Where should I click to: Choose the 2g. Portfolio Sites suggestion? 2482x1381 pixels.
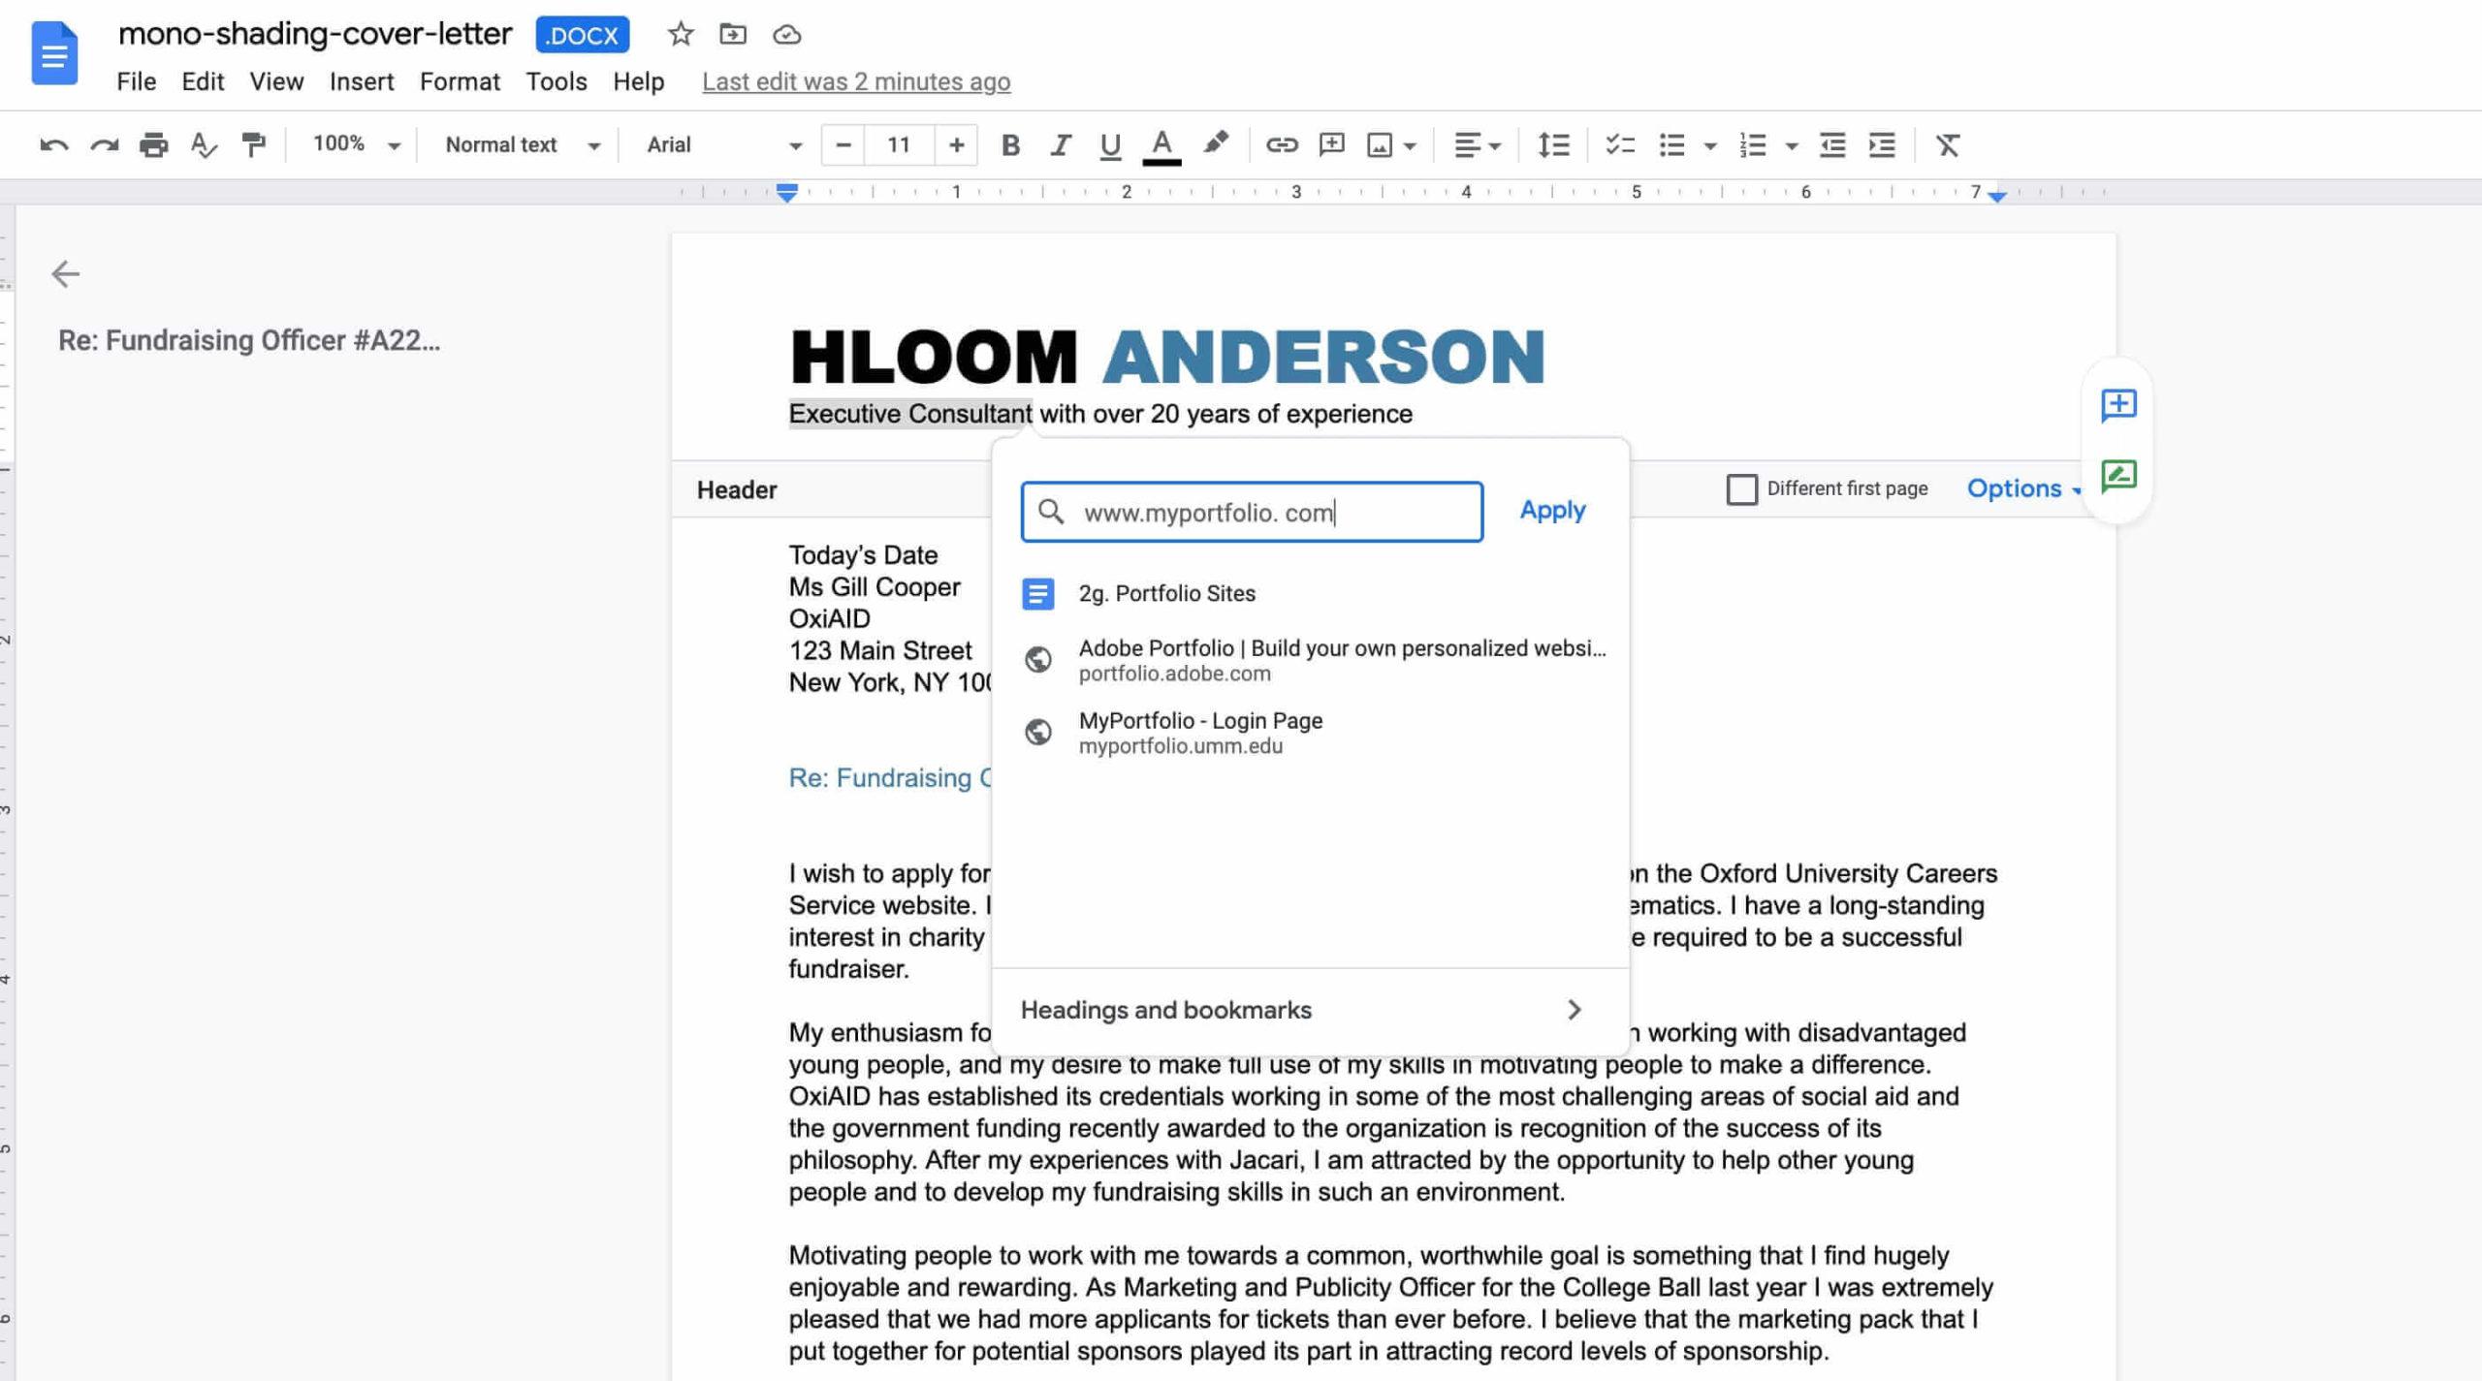[1311, 593]
